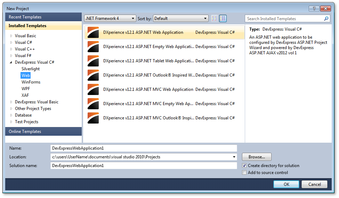
Task: Click the Solution name input field
Action: tap(144, 166)
